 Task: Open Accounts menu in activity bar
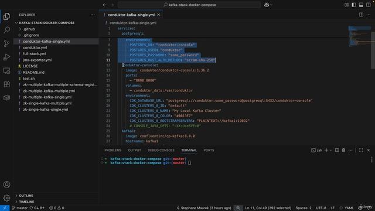[x=6, y=185]
